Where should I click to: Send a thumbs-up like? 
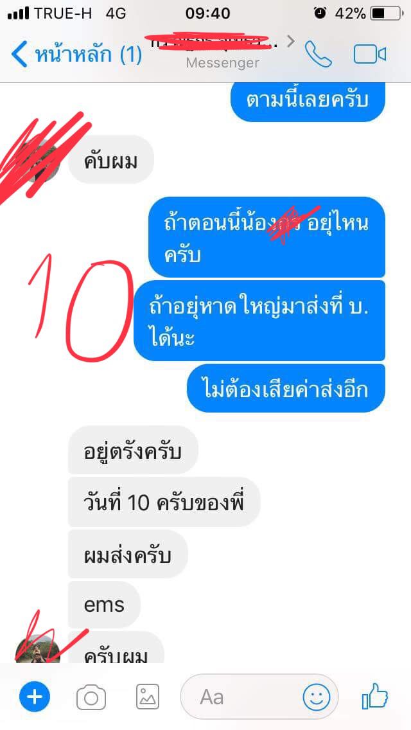(x=374, y=696)
